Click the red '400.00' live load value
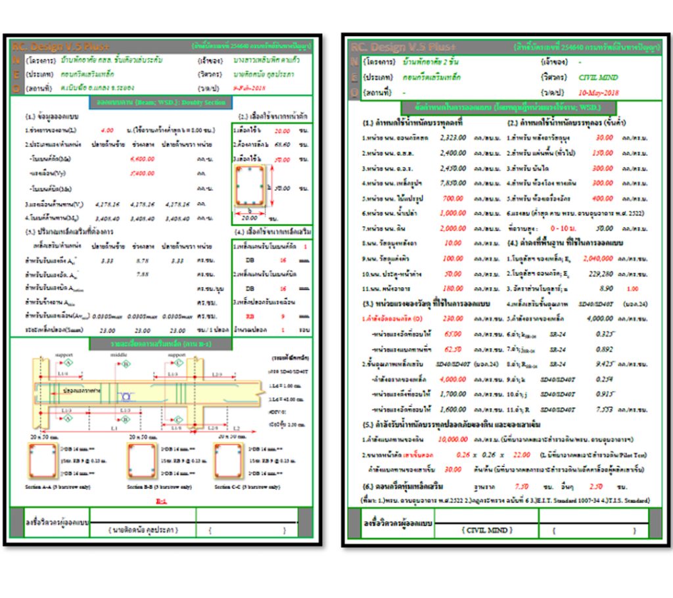The image size is (673, 598). point(603,198)
